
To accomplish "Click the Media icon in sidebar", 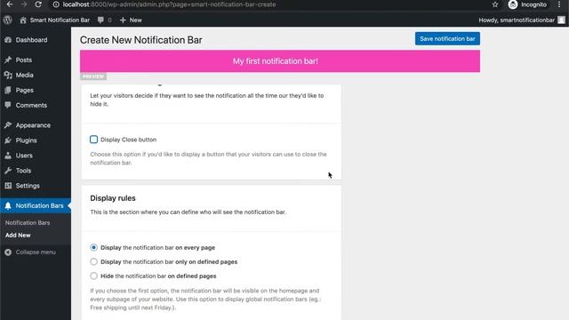I will (x=8, y=75).
